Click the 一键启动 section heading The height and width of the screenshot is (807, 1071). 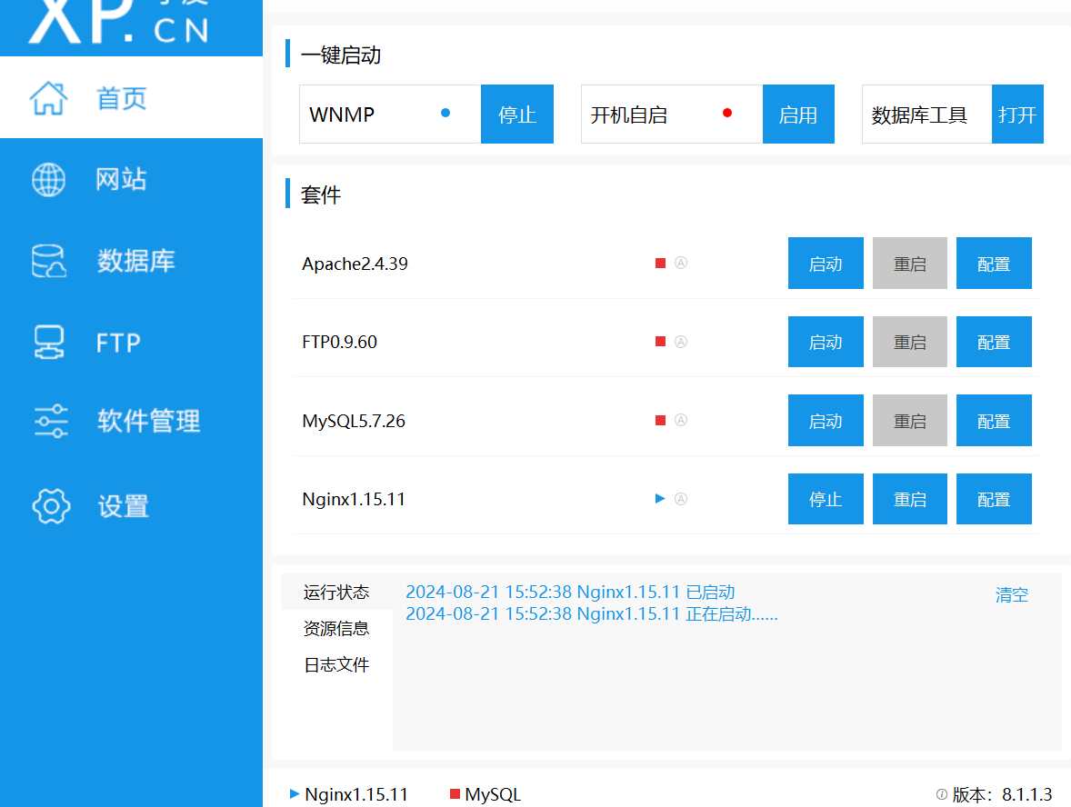[x=340, y=55]
